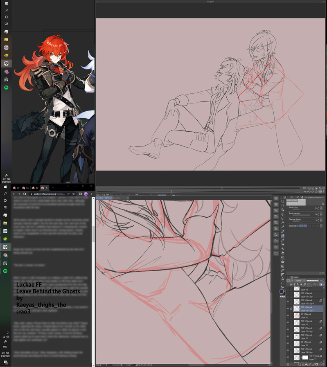Select the highlighted Pencil tool
Viewport: 327px width, 367px height.
pos(282,236)
